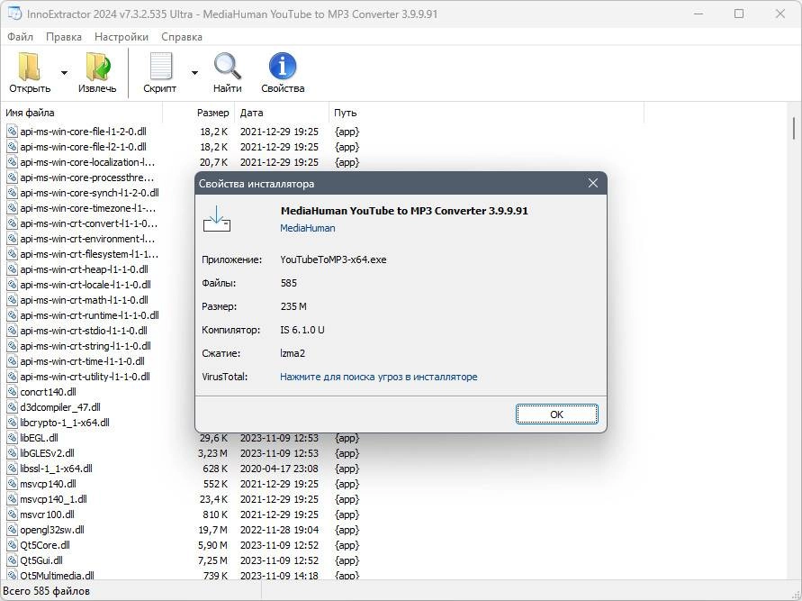Screen dimensions: 802x601
Task: Select libcrypto-1_1-x64.dll file name
Action: (65, 423)
